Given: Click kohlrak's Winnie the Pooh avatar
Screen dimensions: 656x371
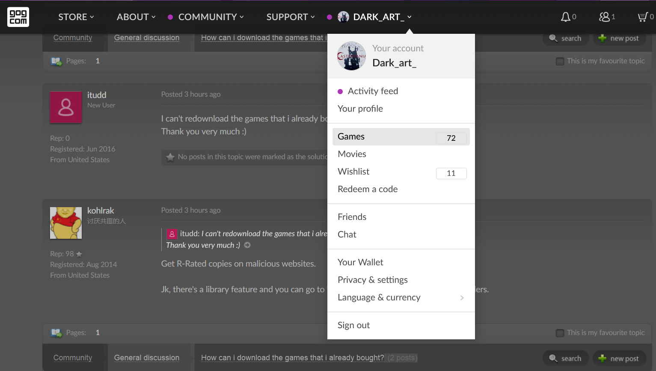Looking at the screenshot, I should 66,223.
